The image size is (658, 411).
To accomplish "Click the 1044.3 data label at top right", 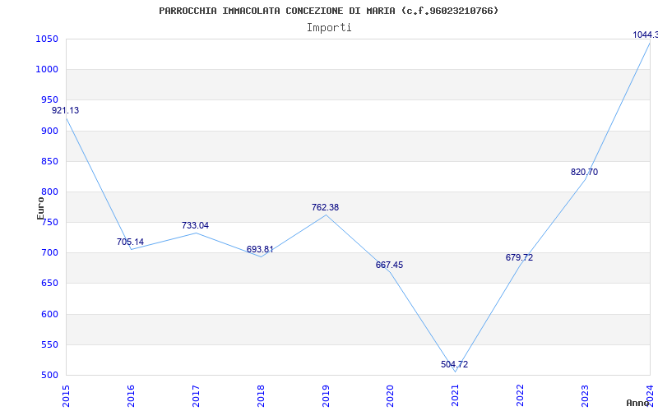I will (645, 35).
